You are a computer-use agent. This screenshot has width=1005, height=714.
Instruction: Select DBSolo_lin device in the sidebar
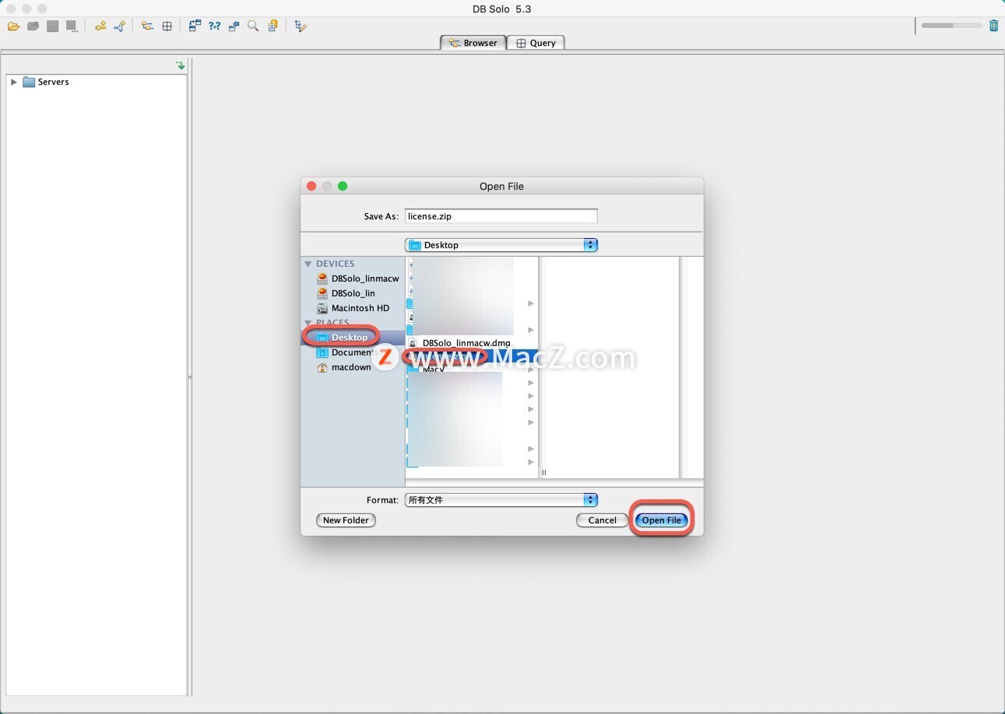tap(346, 293)
